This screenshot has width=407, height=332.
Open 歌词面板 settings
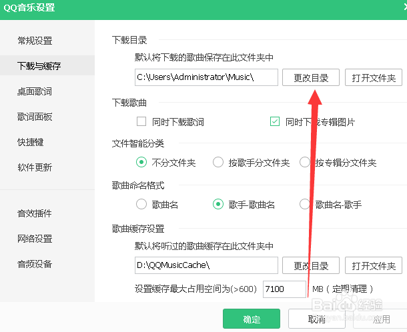click(35, 117)
